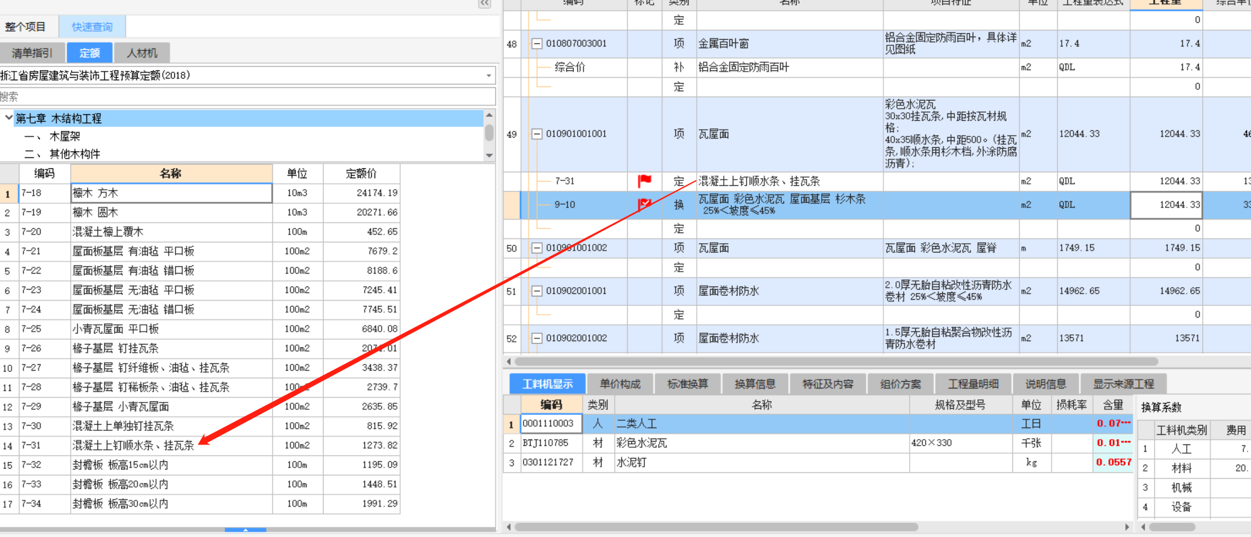Image resolution: width=1251 pixels, height=537 pixels.
Task: Click quantity cell 12044.33 of row 9-10
Action: tap(1167, 205)
